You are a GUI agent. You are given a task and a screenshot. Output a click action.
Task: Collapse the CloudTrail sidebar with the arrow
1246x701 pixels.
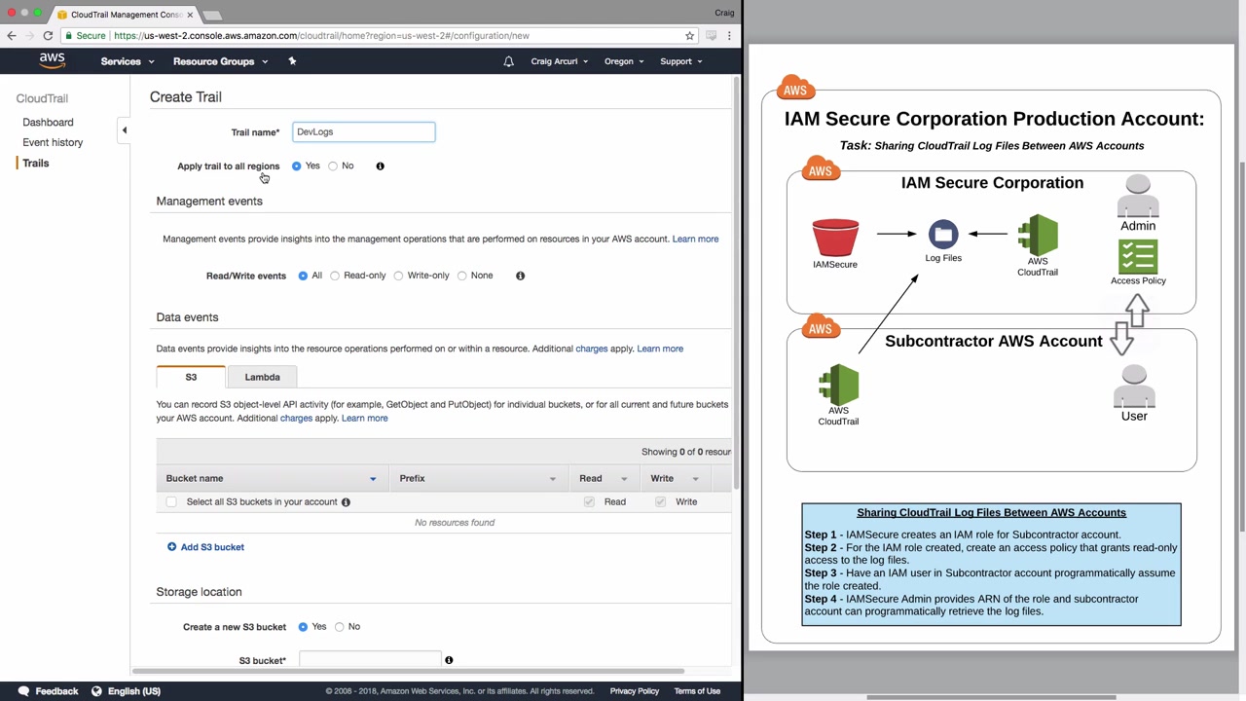pos(124,130)
